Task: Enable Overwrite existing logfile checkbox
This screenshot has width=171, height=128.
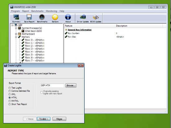Action: [42, 92]
